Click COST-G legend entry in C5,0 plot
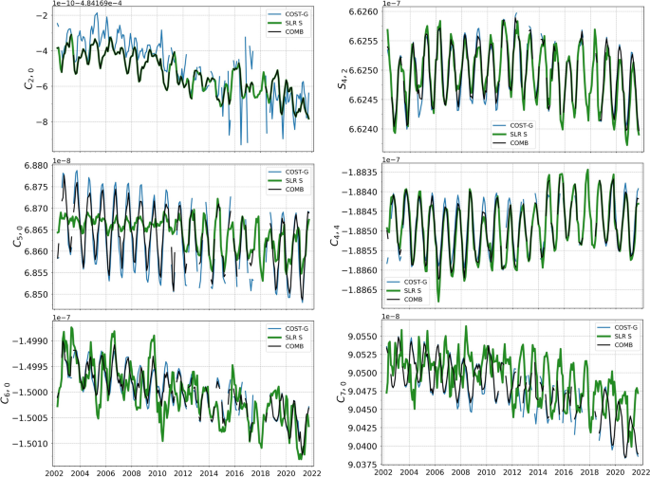 click(x=288, y=172)
